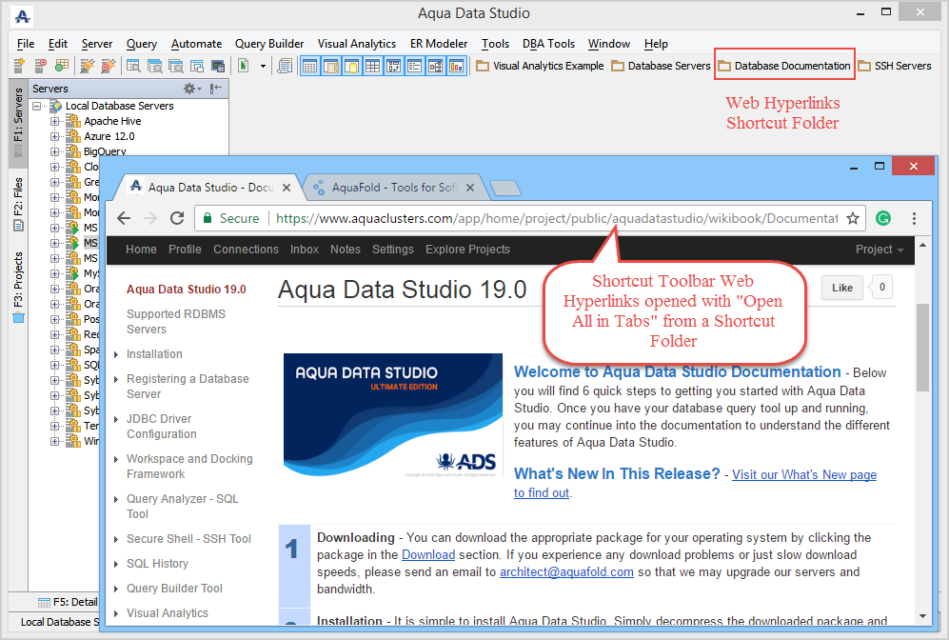The width and height of the screenshot is (949, 640).
Task: Open the browser three-dot menu
Action: pos(914,218)
